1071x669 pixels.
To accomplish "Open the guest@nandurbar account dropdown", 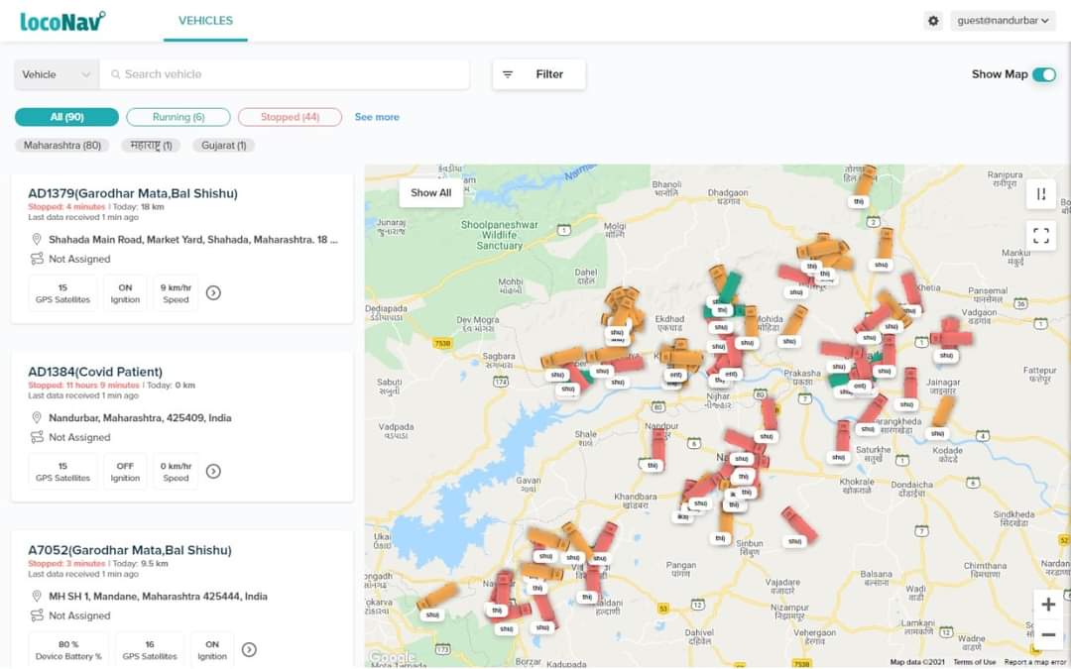I will [x=1003, y=21].
